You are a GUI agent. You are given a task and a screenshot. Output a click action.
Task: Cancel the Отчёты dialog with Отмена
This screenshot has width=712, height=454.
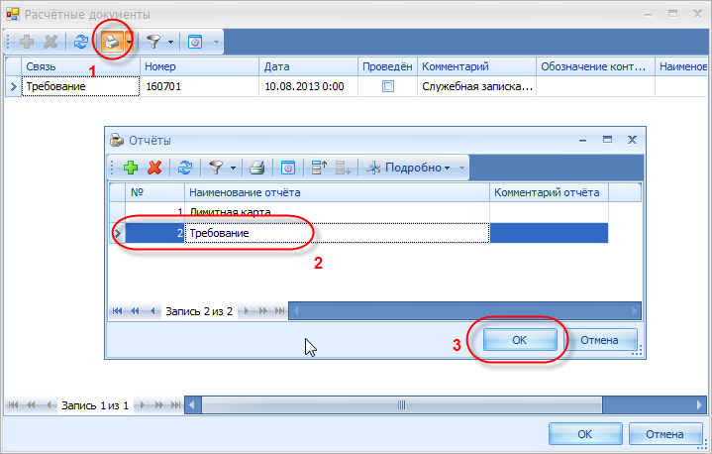point(599,340)
